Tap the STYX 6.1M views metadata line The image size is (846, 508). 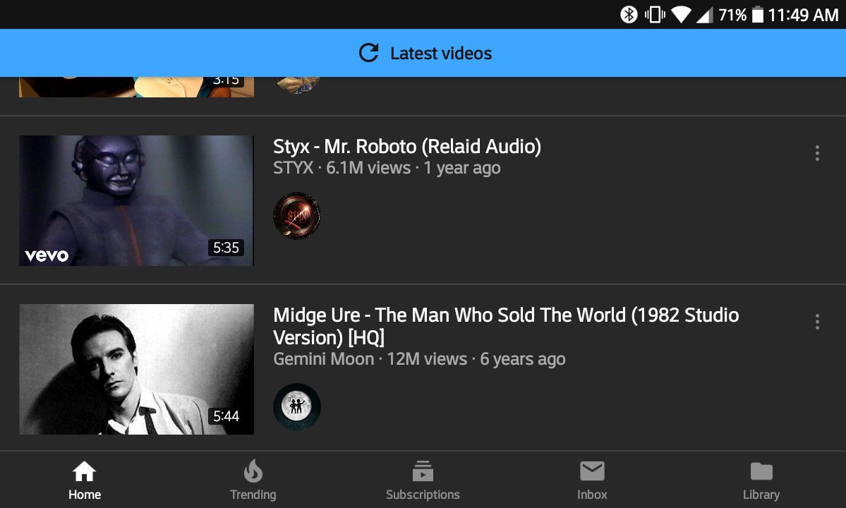click(387, 168)
